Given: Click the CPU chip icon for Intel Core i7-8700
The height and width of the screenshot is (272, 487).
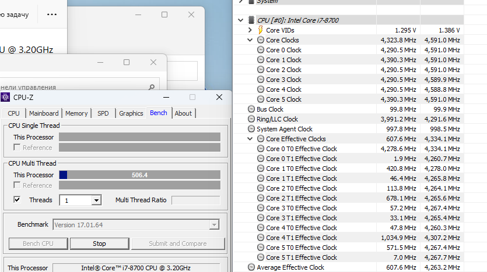Looking at the screenshot, I should 251,20.
